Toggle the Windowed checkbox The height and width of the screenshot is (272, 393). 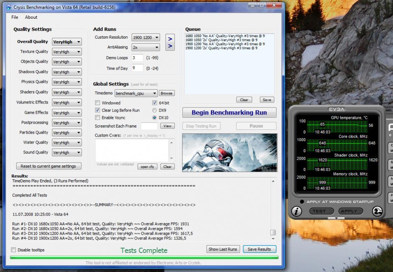click(x=97, y=103)
